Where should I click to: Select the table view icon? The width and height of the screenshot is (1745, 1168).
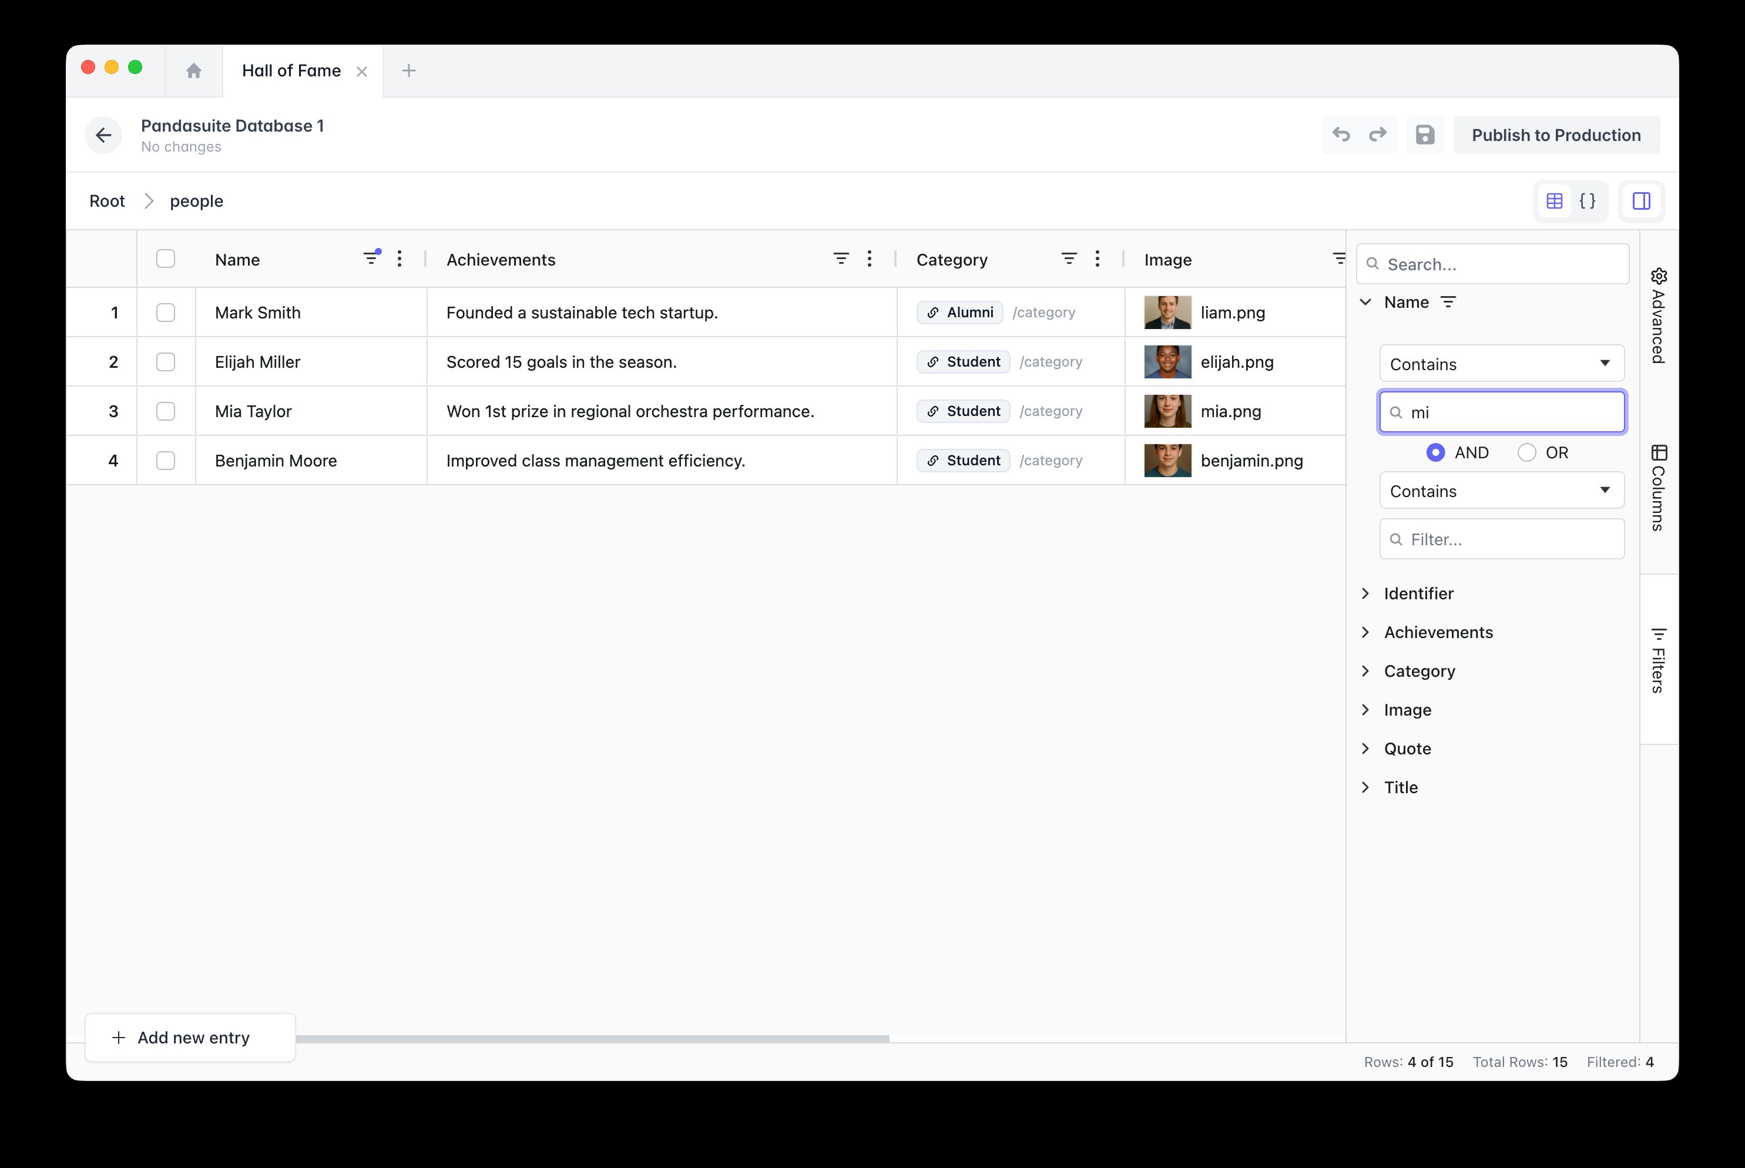(1553, 200)
